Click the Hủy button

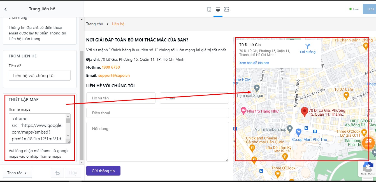[x=73, y=173]
